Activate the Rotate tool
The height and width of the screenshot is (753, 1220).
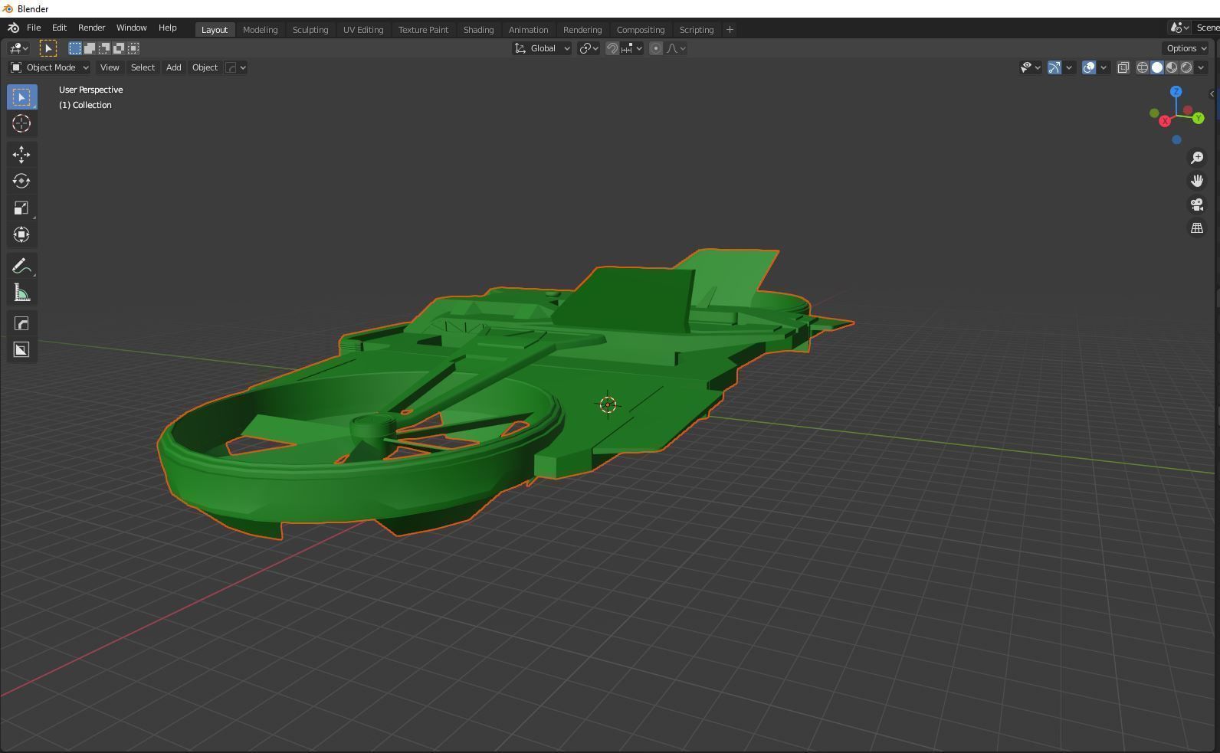(x=21, y=182)
